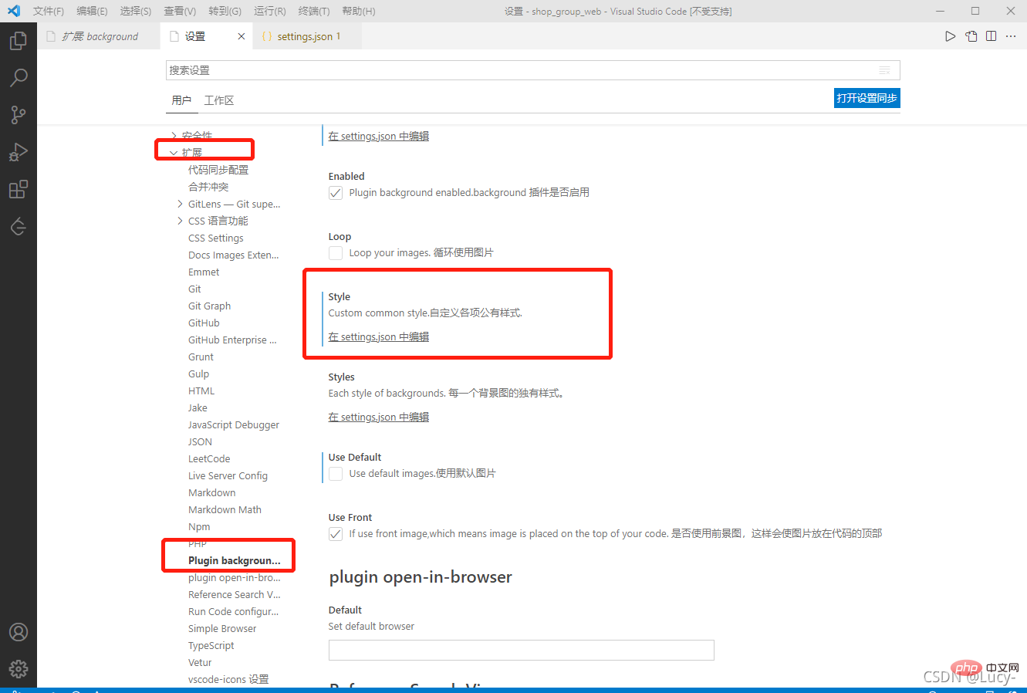Expand GitLens settings tree node

pyautogui.click(x=181, y=205)
